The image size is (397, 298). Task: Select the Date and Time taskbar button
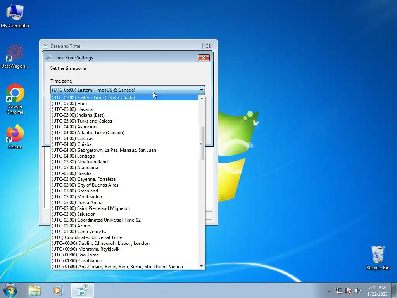point(83,290)
